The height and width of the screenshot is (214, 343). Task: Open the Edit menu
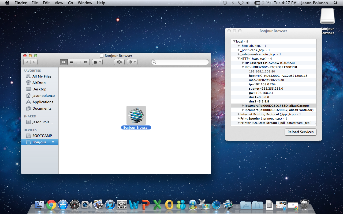(46, 3)
